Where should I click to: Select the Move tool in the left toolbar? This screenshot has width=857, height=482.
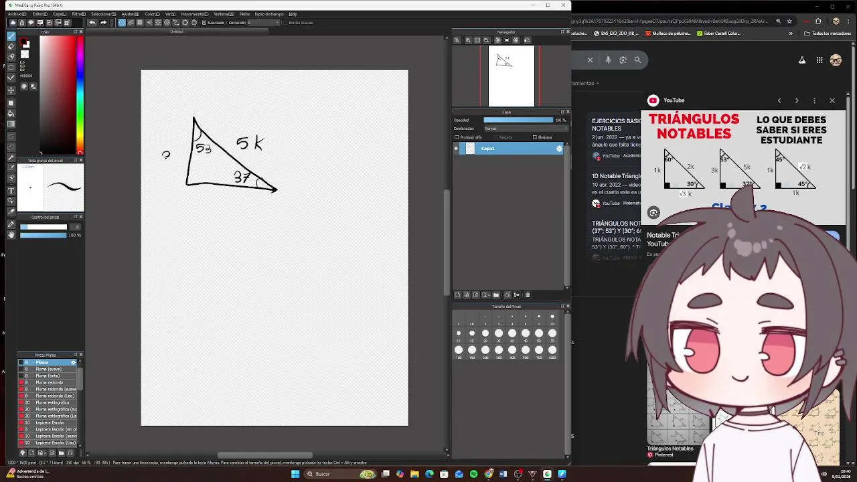(x=11, y=90)
